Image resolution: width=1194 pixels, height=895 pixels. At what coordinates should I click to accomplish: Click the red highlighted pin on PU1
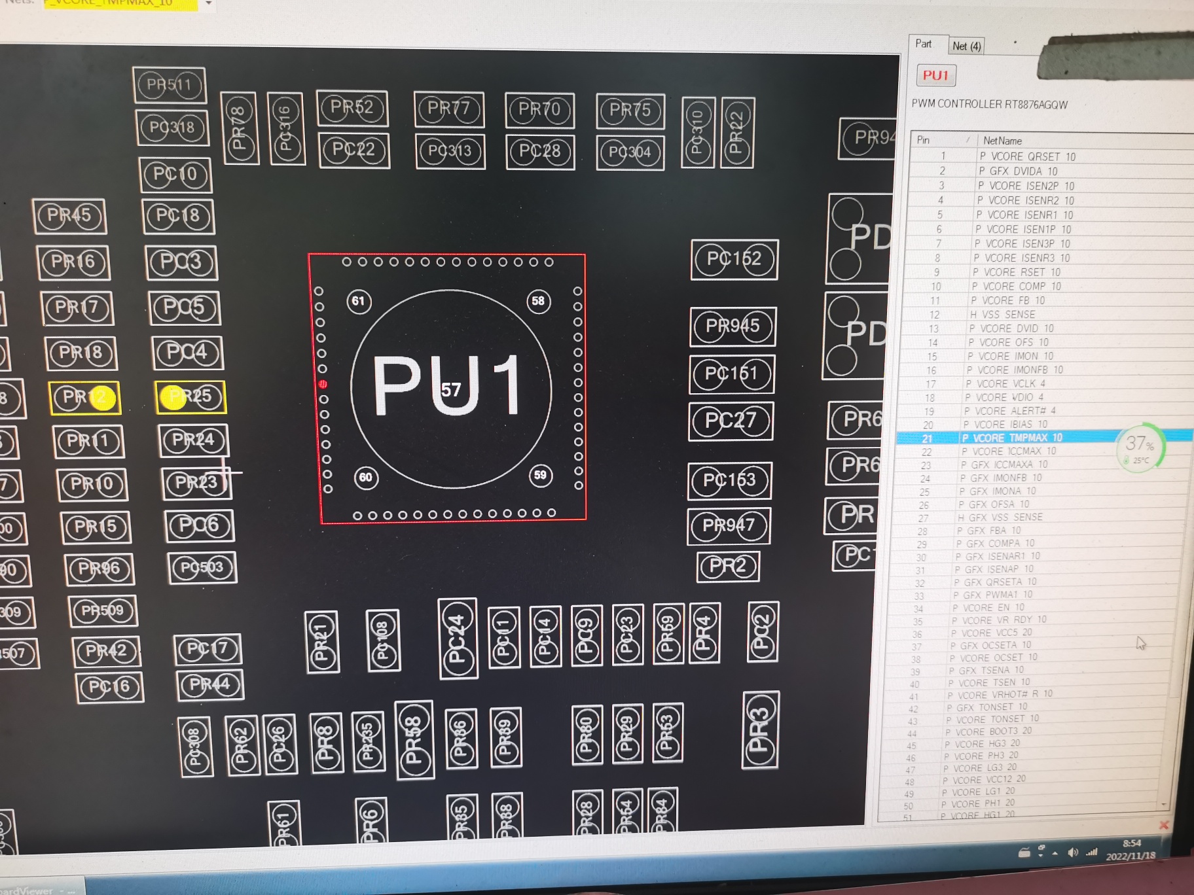pyautogui.click(x=323, y=384)
